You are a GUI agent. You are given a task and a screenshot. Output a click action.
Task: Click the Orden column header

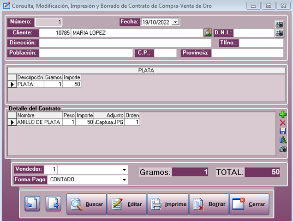pos(132,116)
